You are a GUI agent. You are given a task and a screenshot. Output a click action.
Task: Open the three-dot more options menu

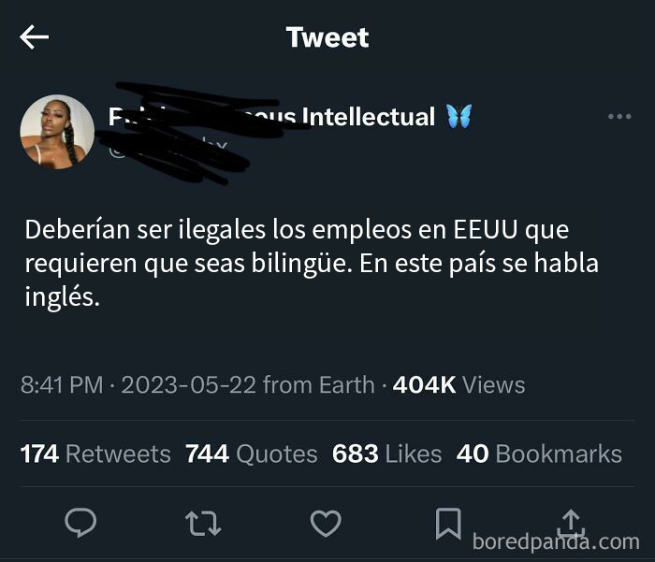[619, 117]
